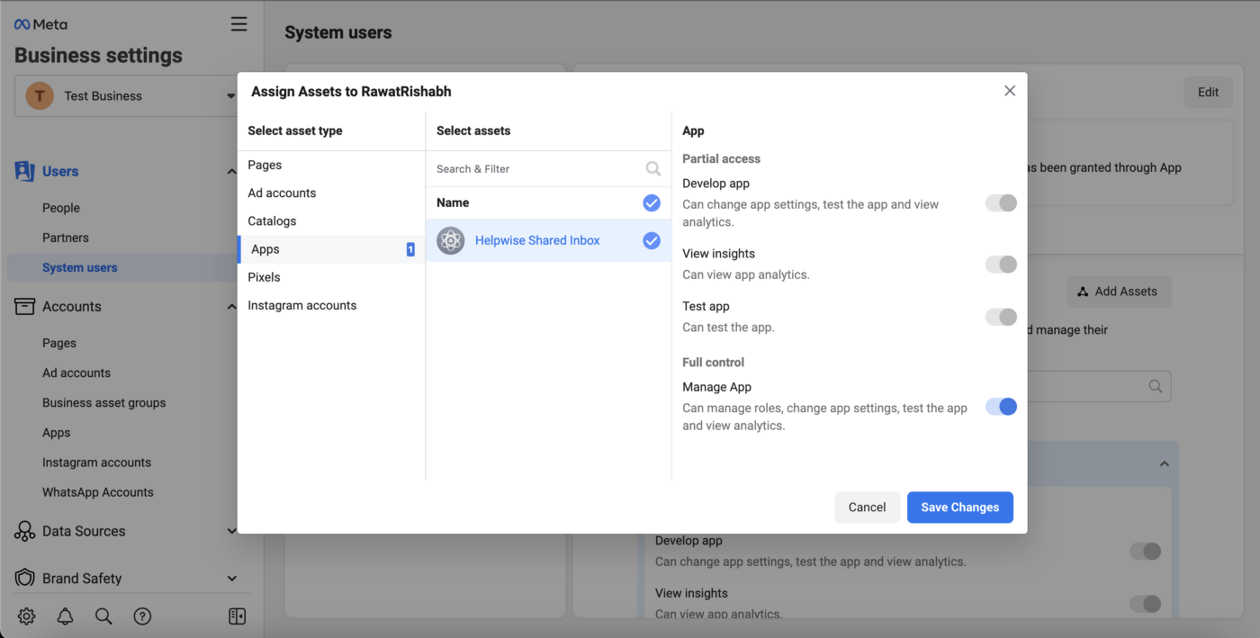
Task: Click the Search & Filter input field
Action: [535, 168]
